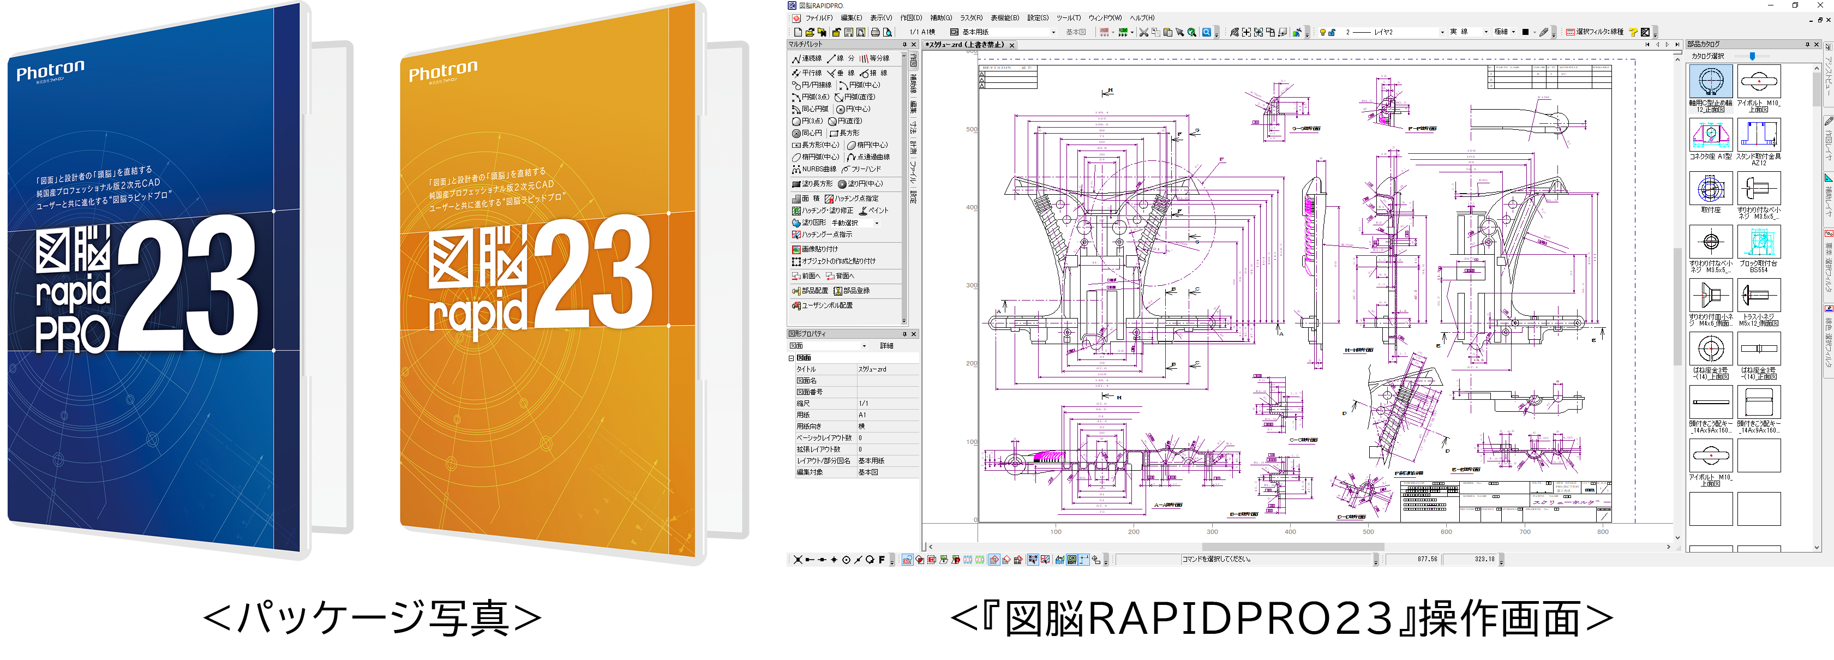Screen dimensions: 1834x660
Task: Collapse the 図面 property tree node
Action: point(791,358)
